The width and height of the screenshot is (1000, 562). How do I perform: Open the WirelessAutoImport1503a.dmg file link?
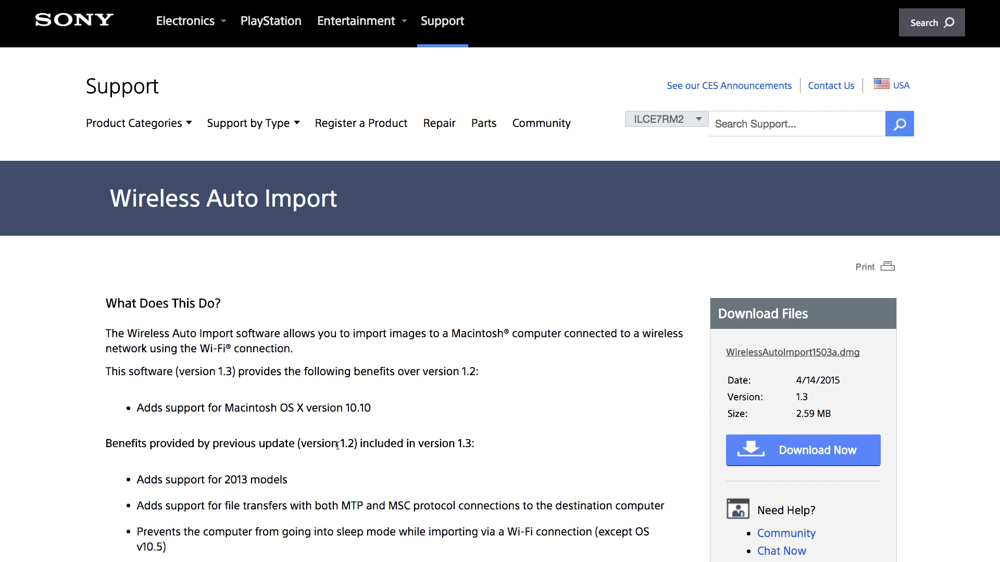pos(792,352)
